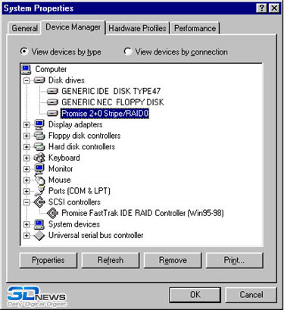Screen dimensions: 284x310
Task: Select GENERIC IDE DISK TYPE47 text
Action: coord(111,91)
